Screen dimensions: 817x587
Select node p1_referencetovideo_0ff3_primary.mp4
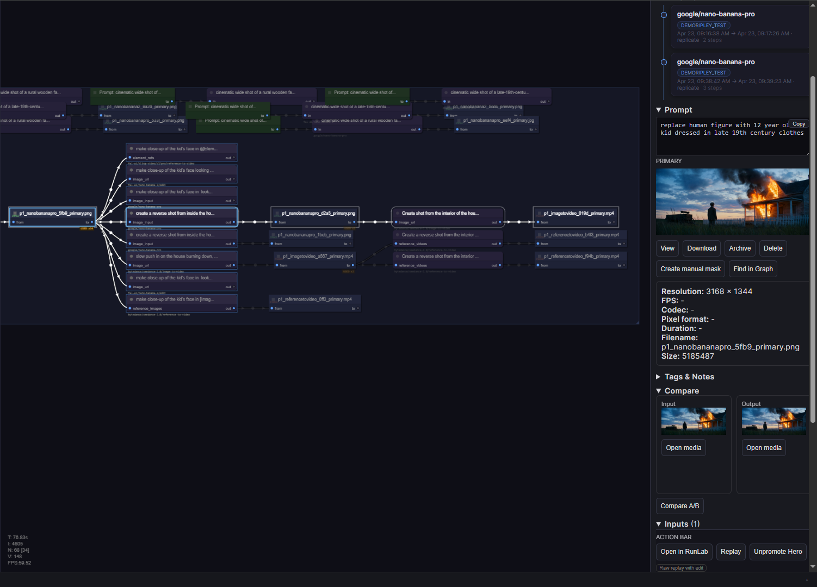pyautogui.click(x=315, y=303)
